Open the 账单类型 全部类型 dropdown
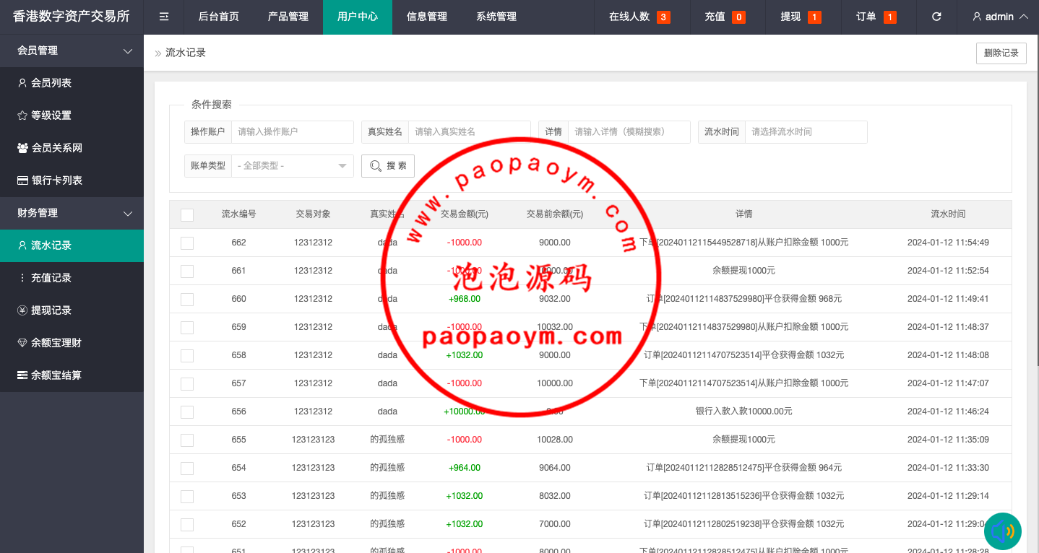This screenshot has width=1039, height=553. click(x=292, y=166)
